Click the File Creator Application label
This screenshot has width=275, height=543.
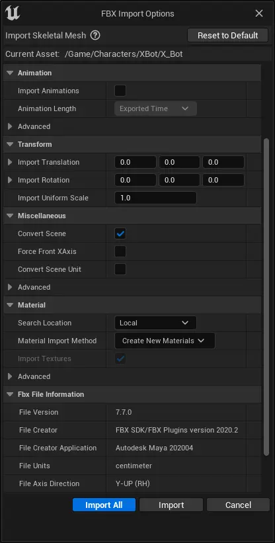tap(58, 448)
